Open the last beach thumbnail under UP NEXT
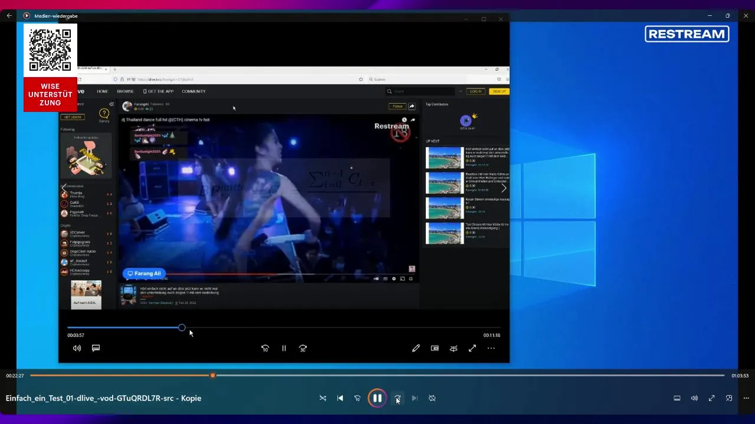 click(x=445, y=233)
